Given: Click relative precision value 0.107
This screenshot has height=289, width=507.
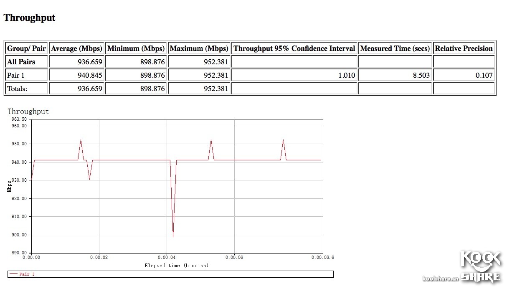Looking at the screenshot, I should click(x=485, y=75).
